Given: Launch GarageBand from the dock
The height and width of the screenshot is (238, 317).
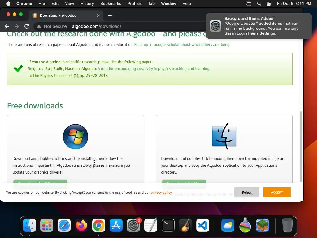Looking at the screenshot, I should (x=185, y=225).
